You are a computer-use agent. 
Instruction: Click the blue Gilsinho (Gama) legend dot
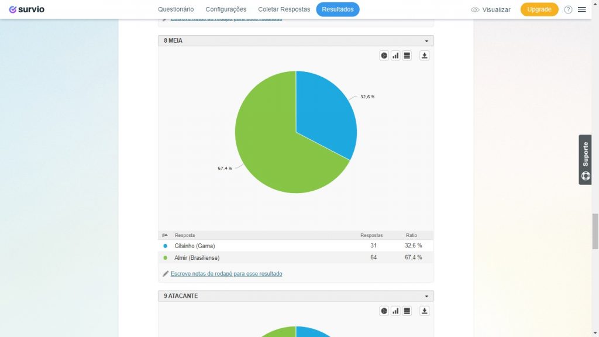165,246
